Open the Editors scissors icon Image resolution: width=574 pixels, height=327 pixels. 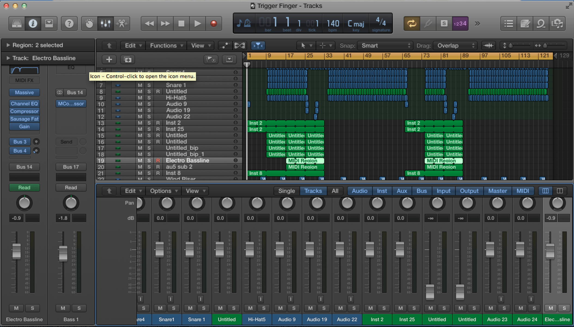pos(122,24)
